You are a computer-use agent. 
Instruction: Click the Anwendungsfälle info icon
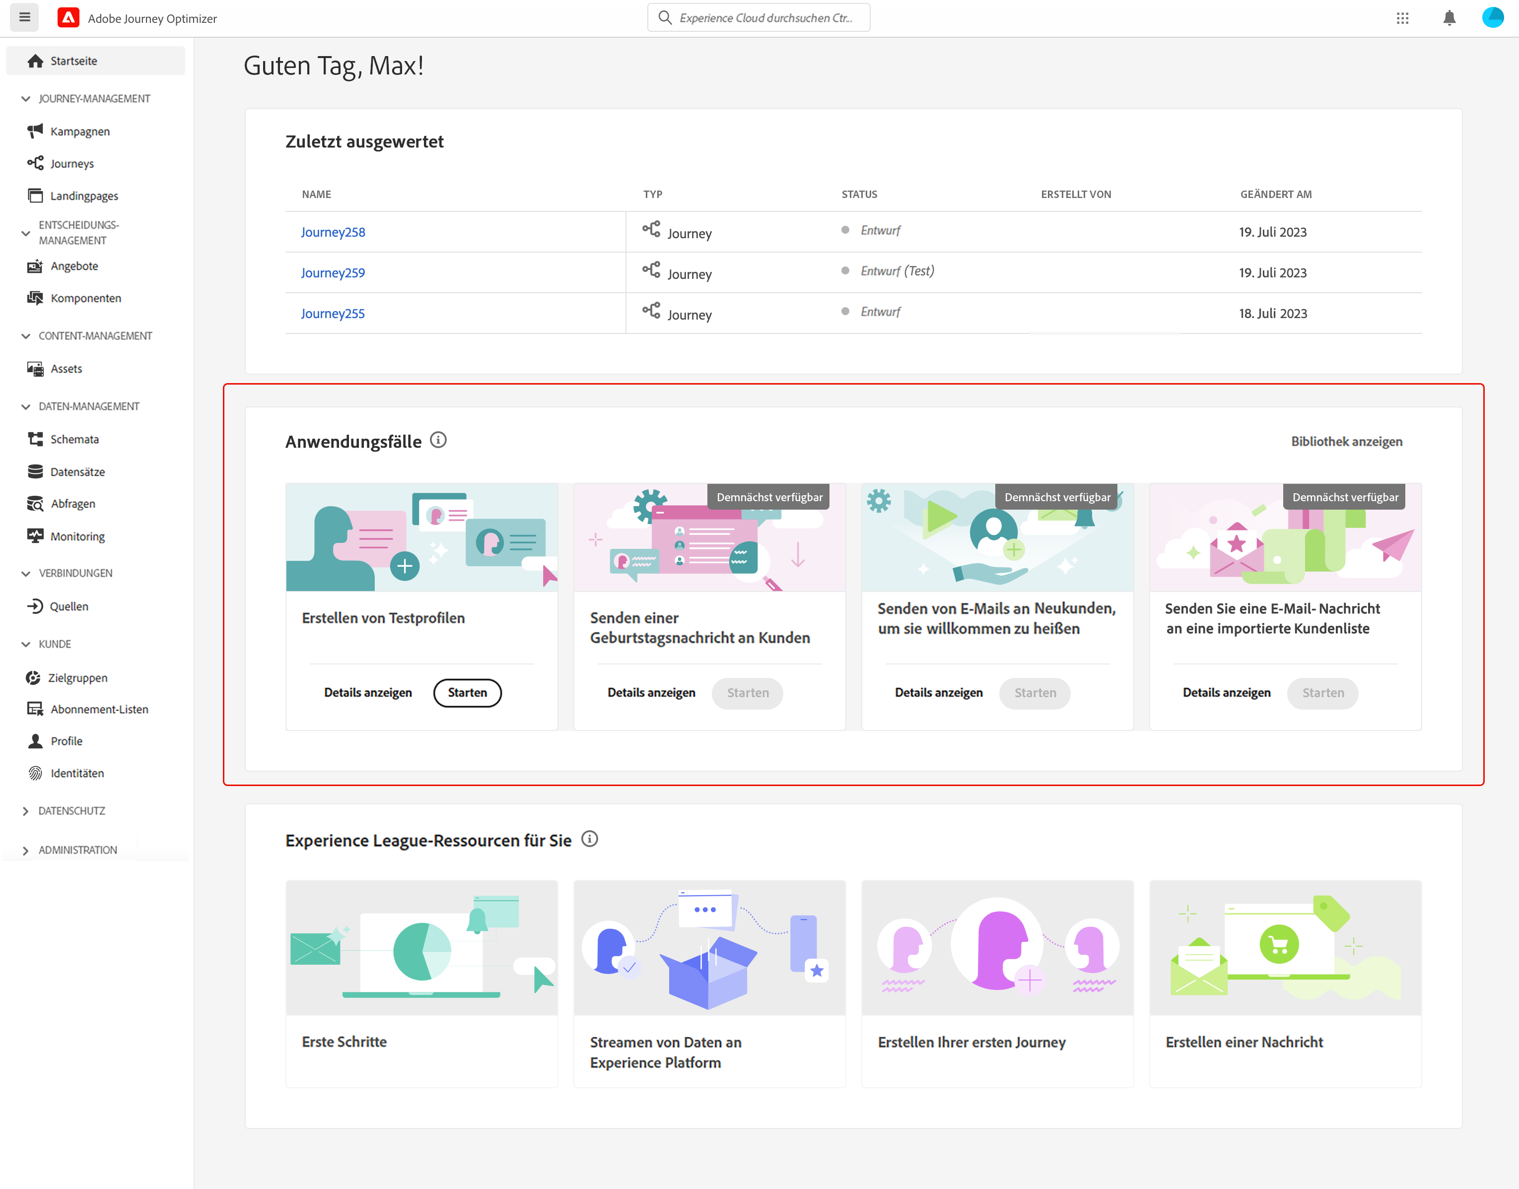pyautogui.click(x=438, y=440)
